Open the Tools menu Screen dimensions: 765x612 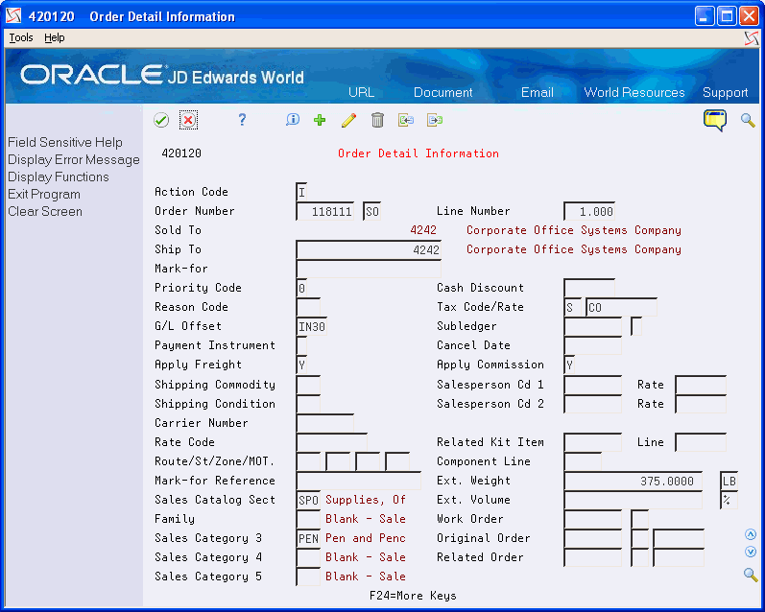point(21,37)
